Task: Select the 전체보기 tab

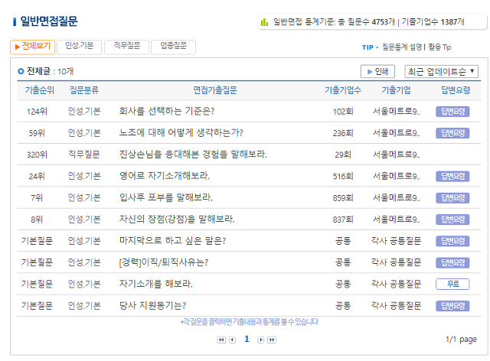Action: click(x=32, y=47)
